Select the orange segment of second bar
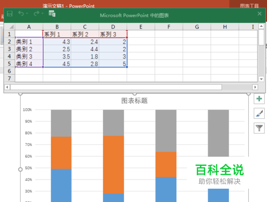The height and width of the screenshot is (202, 267). [113, 165]
